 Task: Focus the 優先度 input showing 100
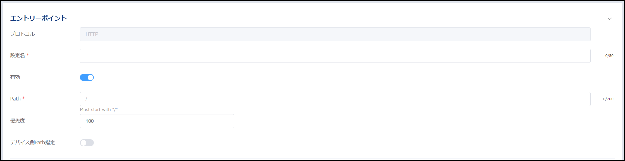pos(157,121)
